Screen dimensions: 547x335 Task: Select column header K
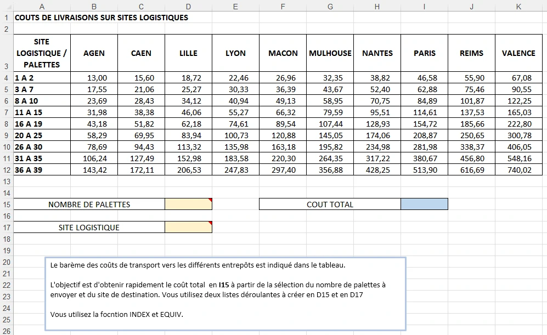[x=518, y=7]
